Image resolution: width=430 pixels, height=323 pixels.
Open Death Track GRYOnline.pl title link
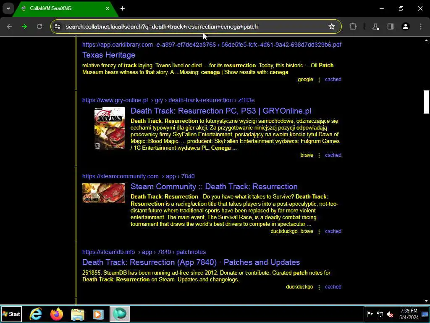pos(221,111)
